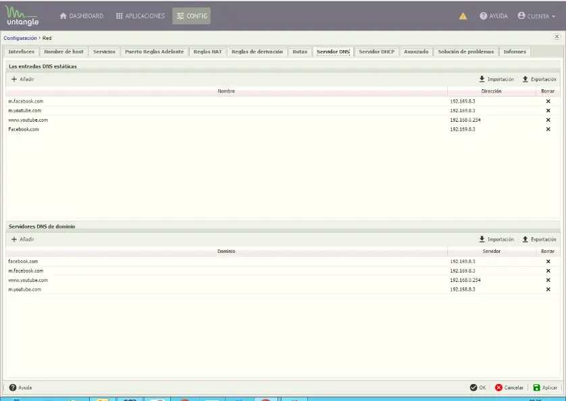This screenshot has width=566, height=401.
Task: Open the Informes tab
Action: [515, 51]
